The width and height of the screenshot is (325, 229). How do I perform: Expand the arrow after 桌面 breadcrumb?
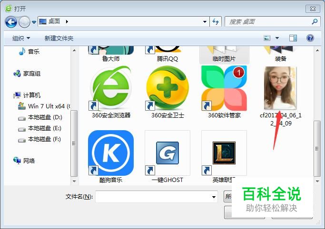[67, 21]
